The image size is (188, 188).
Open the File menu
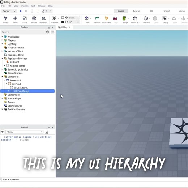click(x=3, y=6)
